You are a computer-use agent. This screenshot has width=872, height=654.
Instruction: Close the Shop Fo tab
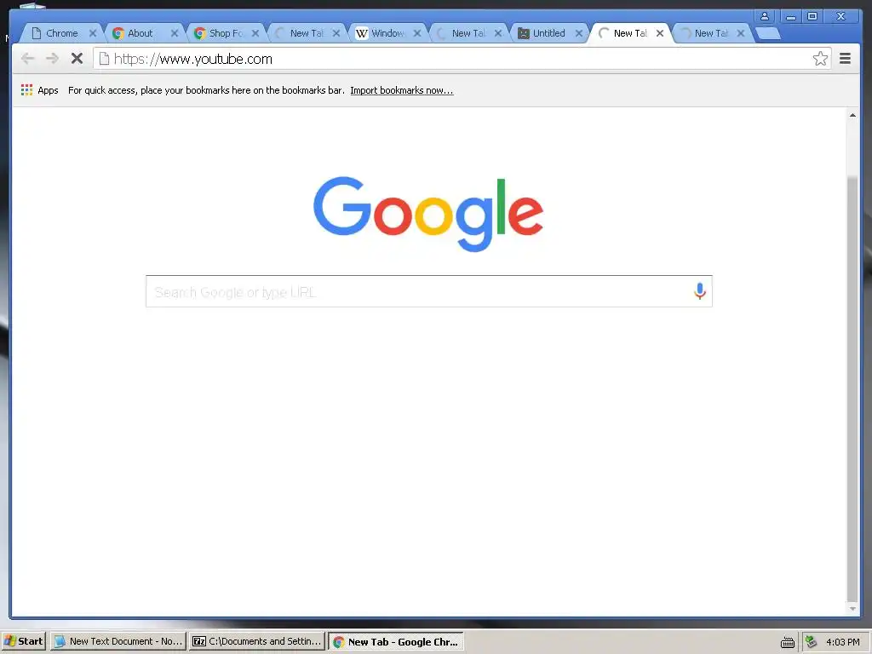[x=255, y=33]
